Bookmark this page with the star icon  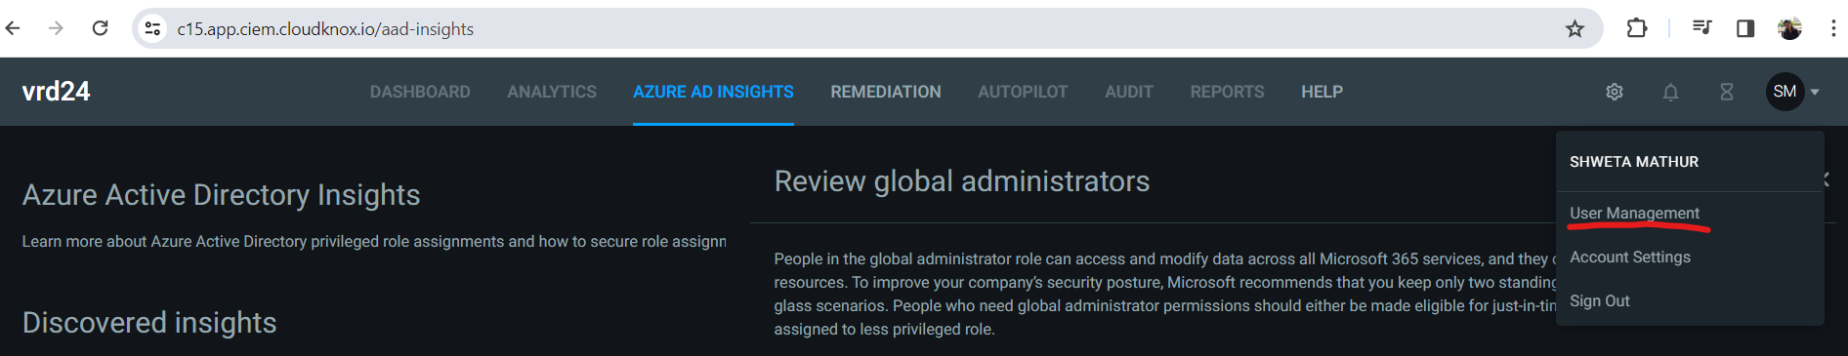click(x=1575, y=28)
